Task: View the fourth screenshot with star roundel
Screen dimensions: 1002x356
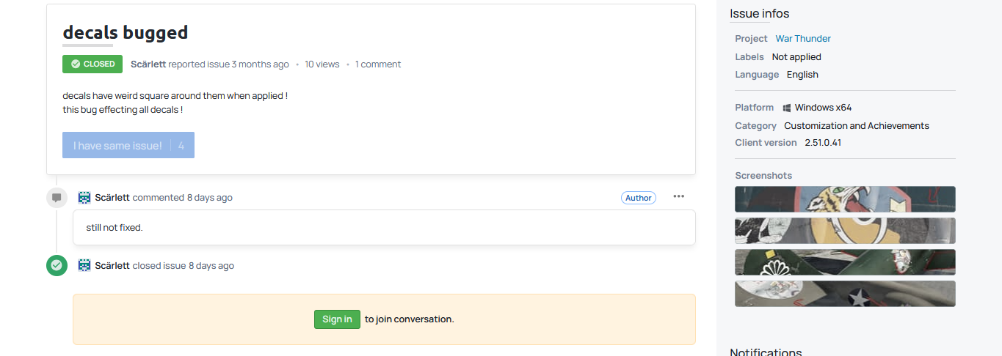Action: (845, 294)
